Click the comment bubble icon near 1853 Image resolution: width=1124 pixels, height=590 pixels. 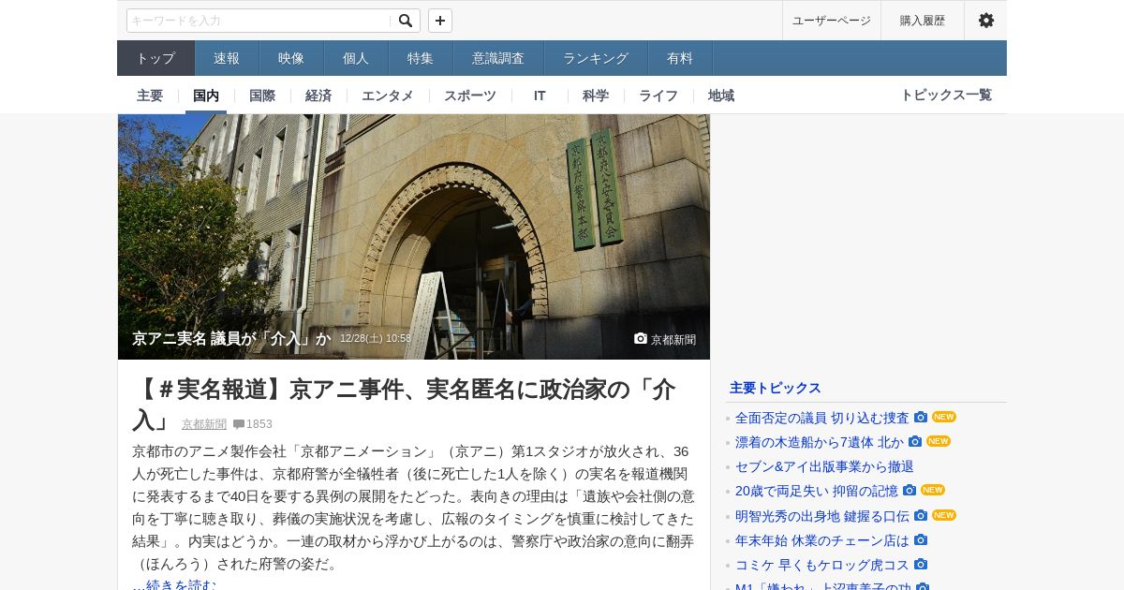pyautogui.click(x=239, y=424)
